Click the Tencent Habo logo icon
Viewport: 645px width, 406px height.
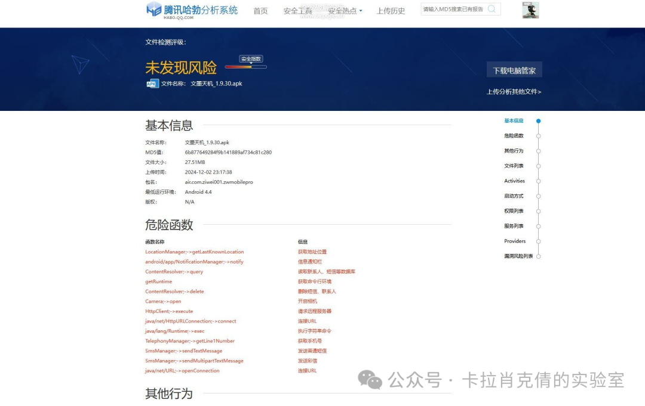pyautogui.click(x=154, y=9)
